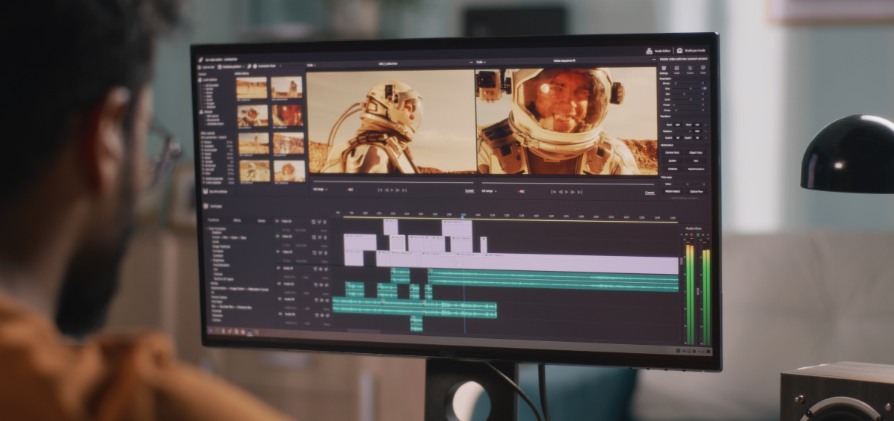Jump to start in right viewer

pos(554,192)
